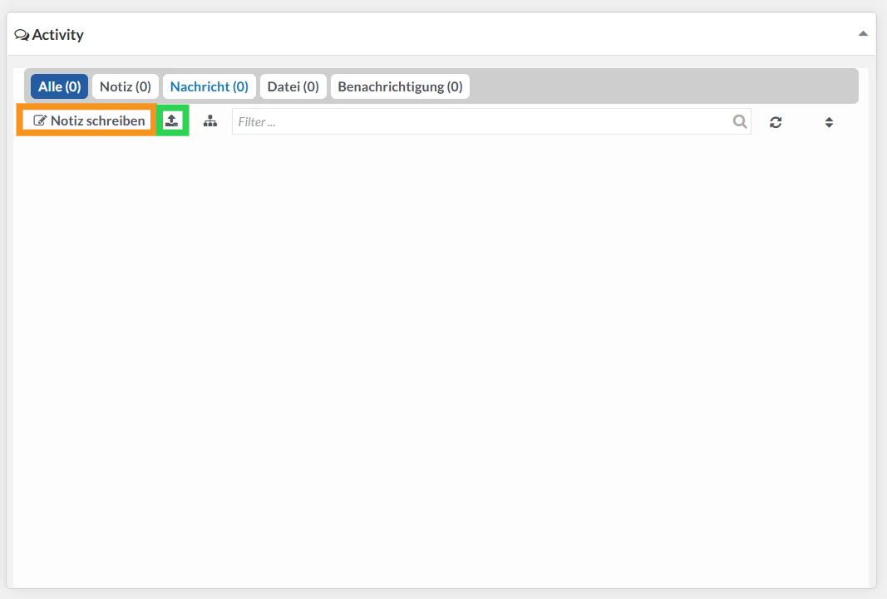Click the magnifier icon in Filter field

point(739,121)
